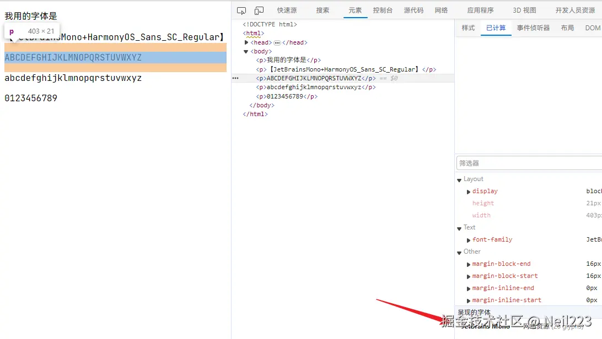This screenshot has width=602, height=339.
Task: Open the 搜索 tab
Action: tap(322, 10)
